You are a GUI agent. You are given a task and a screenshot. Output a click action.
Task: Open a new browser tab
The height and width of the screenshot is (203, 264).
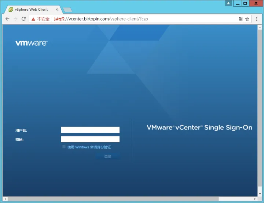pyautogui.click(x=67, y=10)
